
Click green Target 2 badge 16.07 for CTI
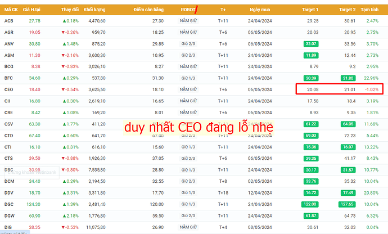(x=348, y=147)
